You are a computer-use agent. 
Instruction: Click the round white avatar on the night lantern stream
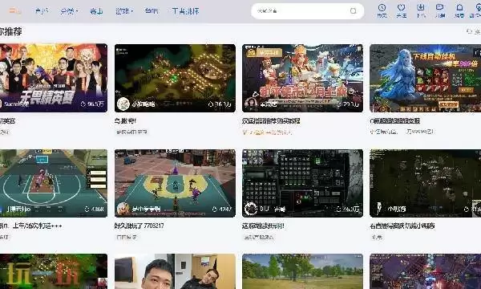[x=123, y=104]
